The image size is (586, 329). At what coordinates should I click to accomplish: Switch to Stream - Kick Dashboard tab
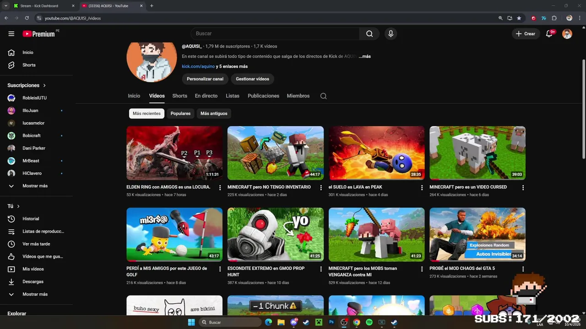point(43,6)
